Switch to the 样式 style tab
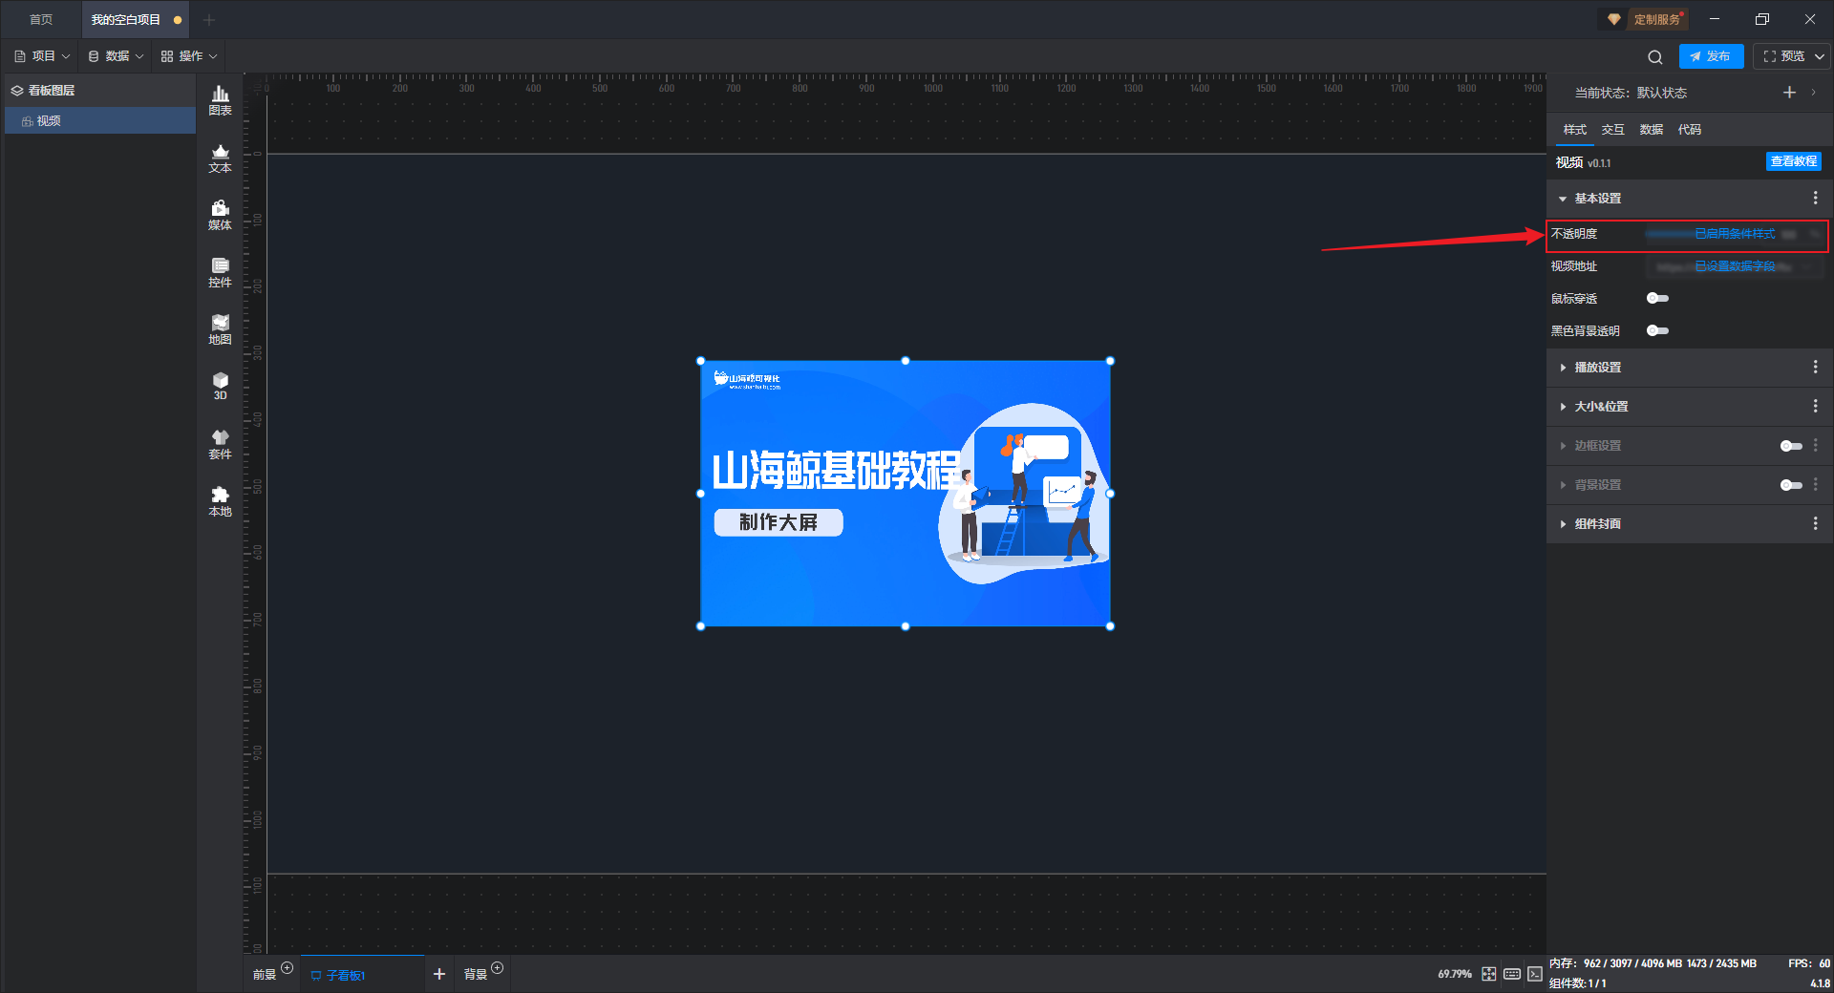1834x993 pixels. [x=1574, y=130]
